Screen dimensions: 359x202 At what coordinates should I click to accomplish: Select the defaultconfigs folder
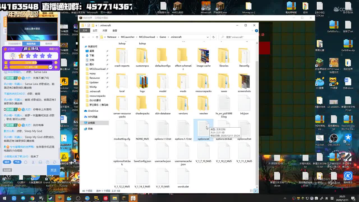point(163,58)
